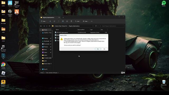This screenshot has height=95, width=169.
Task: Decline the Registry Editor warning with No
Action: tap(104, 49)
